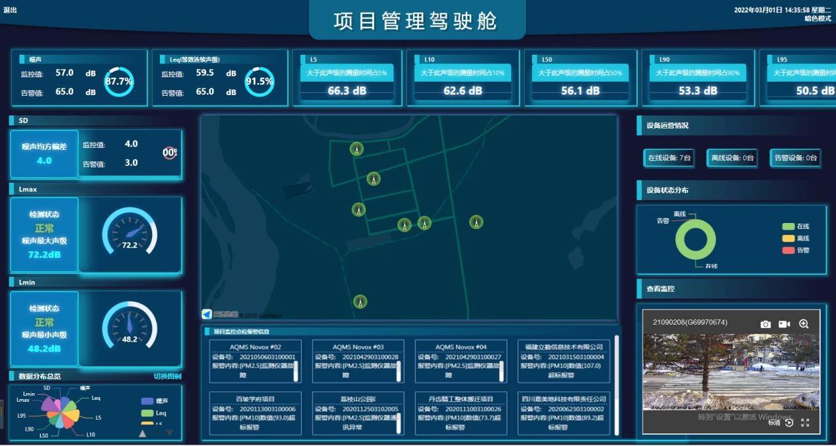Click the green Leq legend swatch
Image resolution: width=836 pixels, height=446 pixels.
click(x=148, y=412)
